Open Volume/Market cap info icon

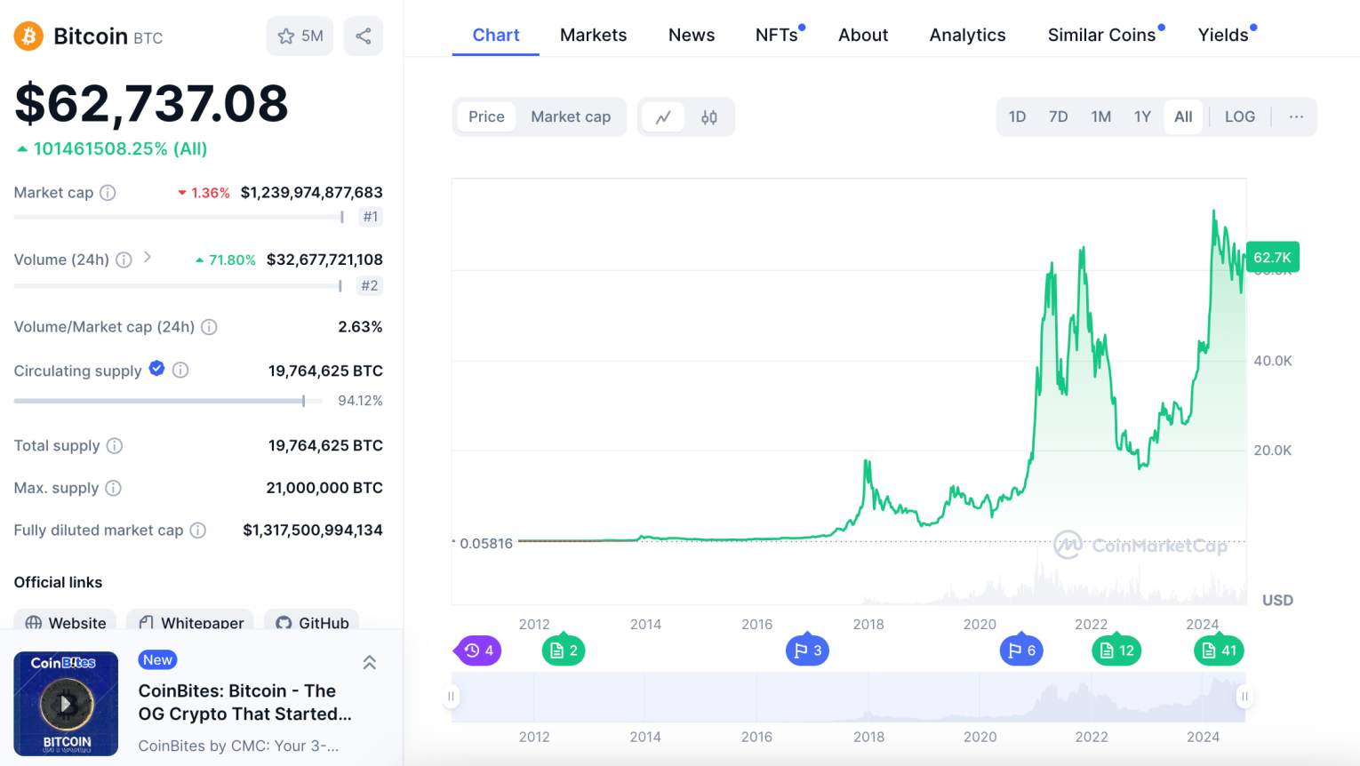[x=209, y=327]
